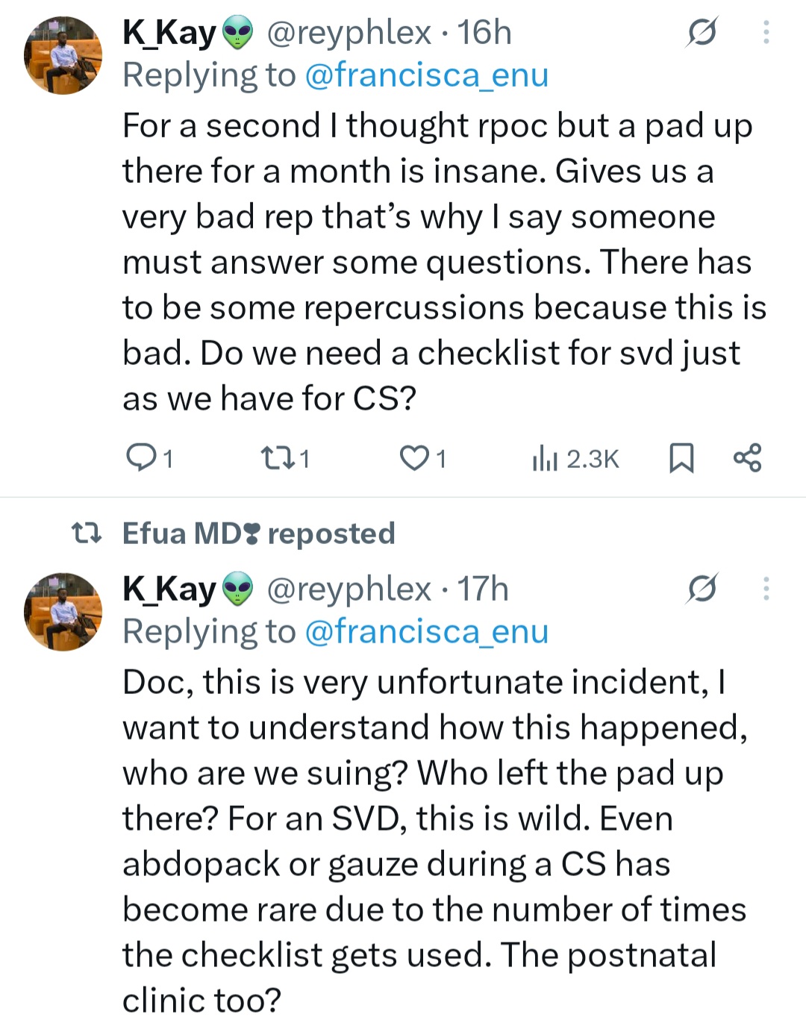Bookmark the 16h tweet
The height and width of the screenshot is (1035, 806).
pos(681,457)
